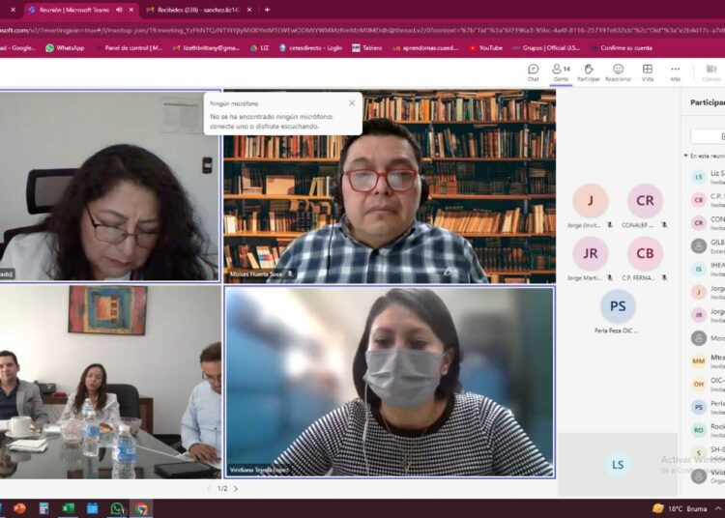Open a new browser tab
This screenshot has height=518, width=725.
[x=249, y=10]
